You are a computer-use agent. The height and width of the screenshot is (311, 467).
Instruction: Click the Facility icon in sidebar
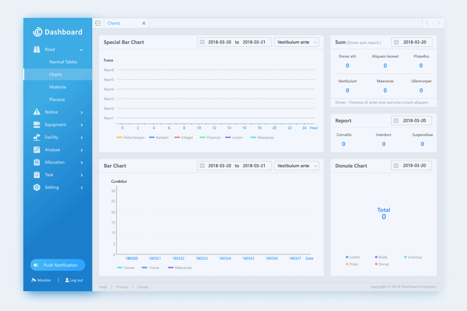37,137
